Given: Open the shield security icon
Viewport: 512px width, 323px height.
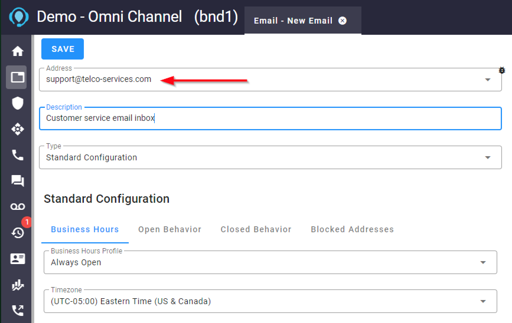Looking at the screenshot, I should click(17, 103).
